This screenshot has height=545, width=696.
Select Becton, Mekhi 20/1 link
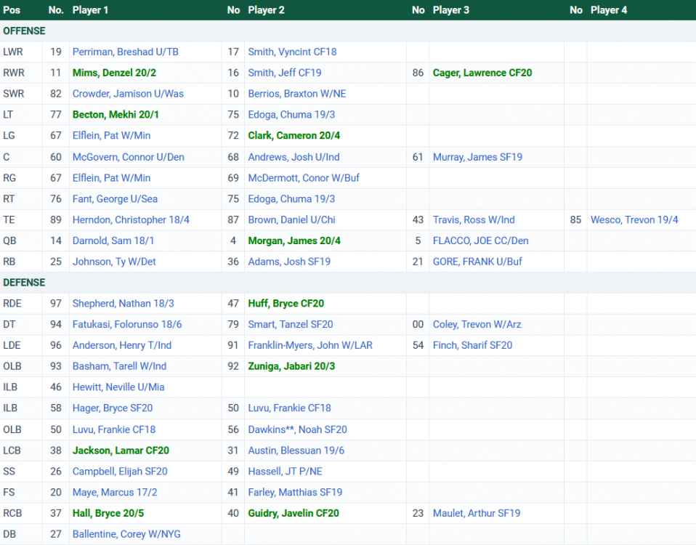coord(116,115)
